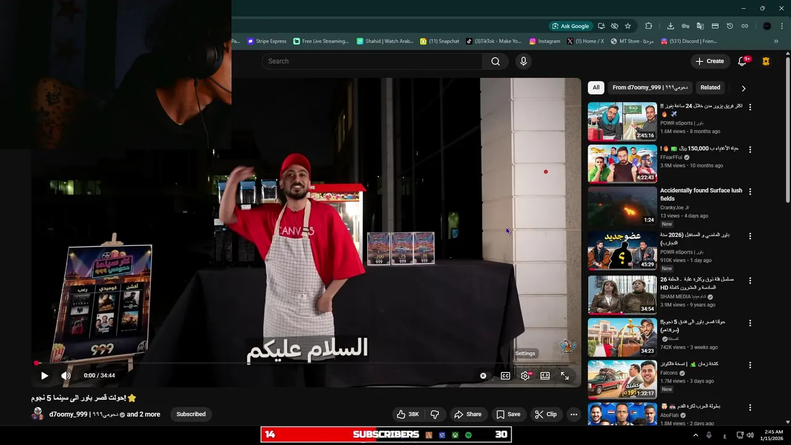791x445 pixels.
Task: Open the YouTube account avatar menu
Action: coord(766,61)
